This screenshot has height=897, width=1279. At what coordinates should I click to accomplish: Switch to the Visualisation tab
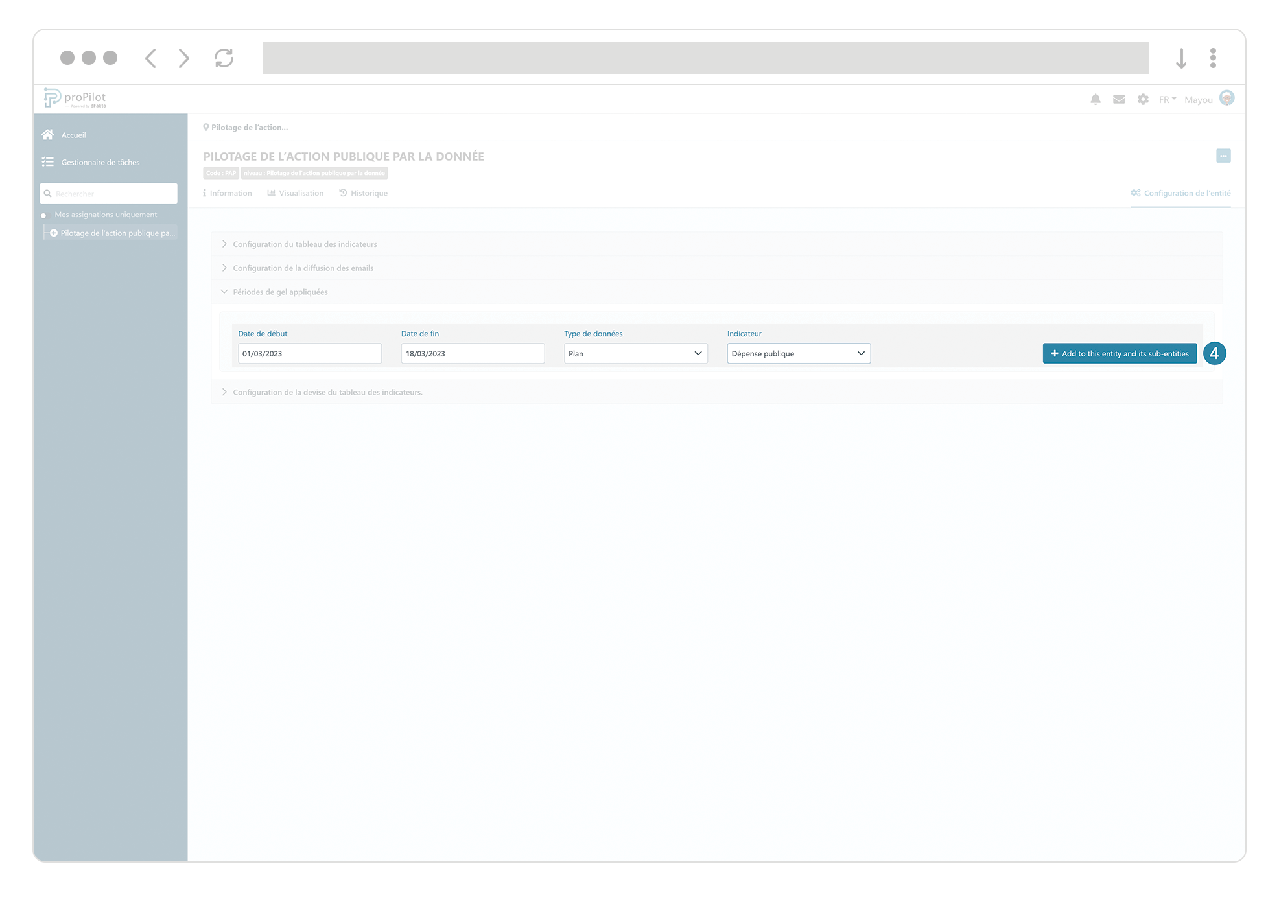coord(296,193)
